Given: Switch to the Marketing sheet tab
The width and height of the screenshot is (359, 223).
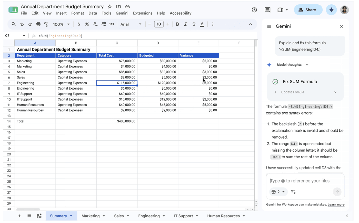Looking at the screenshot, I should coord(91,216).
